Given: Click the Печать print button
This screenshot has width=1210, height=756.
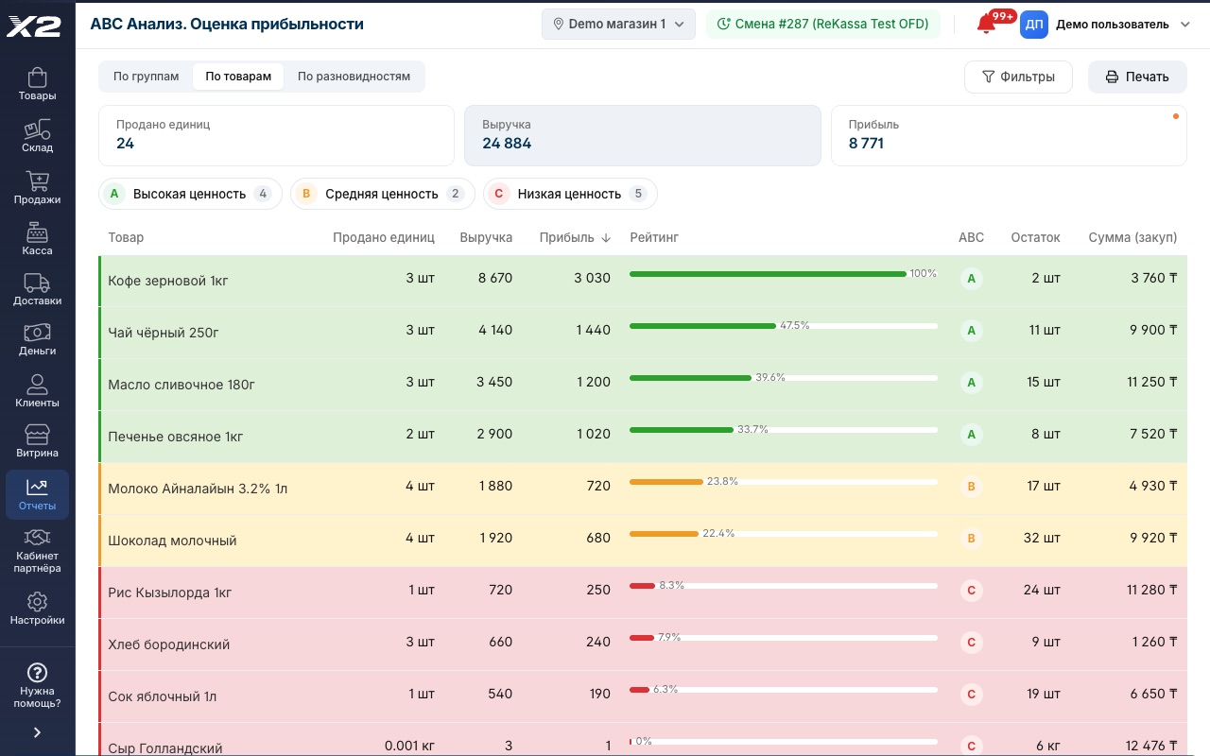Looking at the screenshot, I should pyautogui.click(x=1137, y=77).
